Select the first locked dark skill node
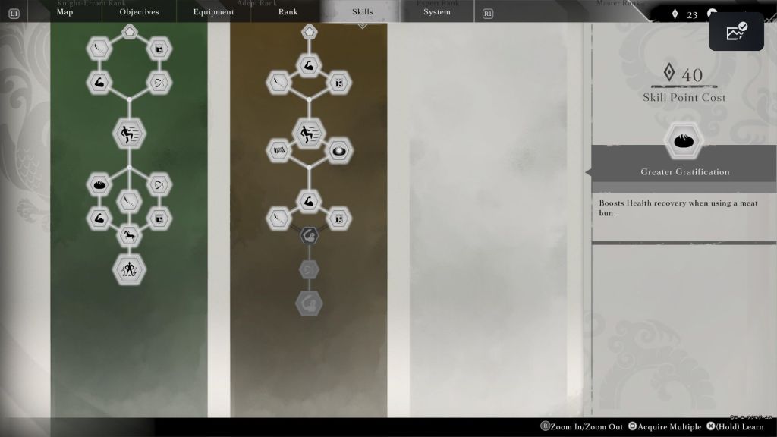 pos(308,236)
